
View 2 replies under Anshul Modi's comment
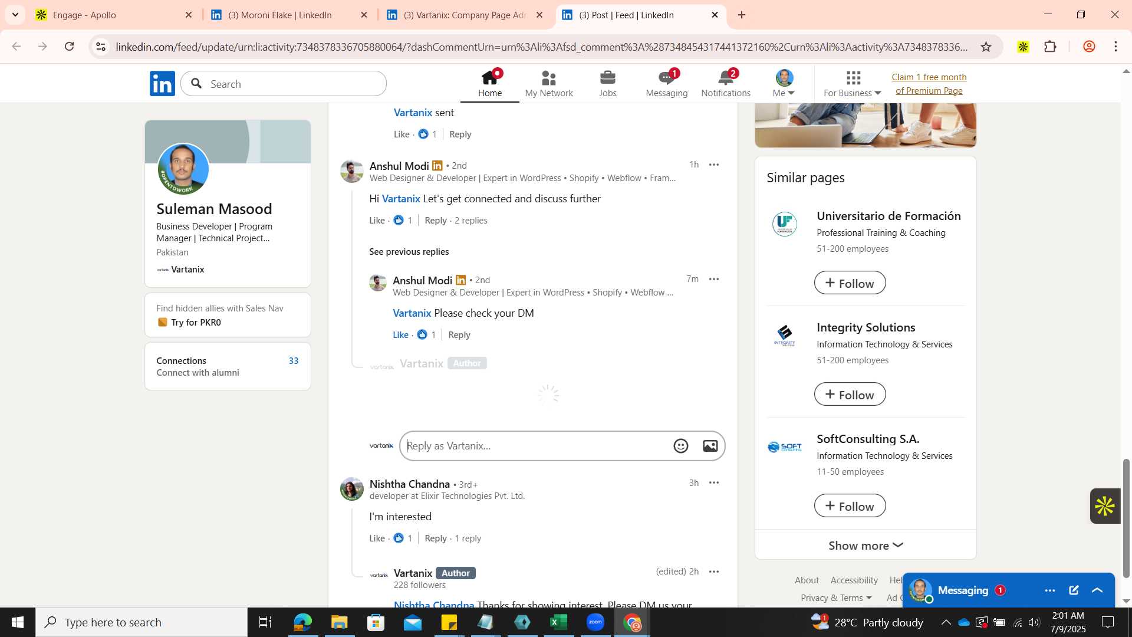click(x=470, y=220)
